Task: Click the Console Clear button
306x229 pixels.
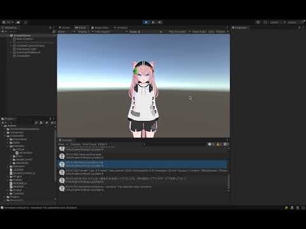Action: point(61,144)
